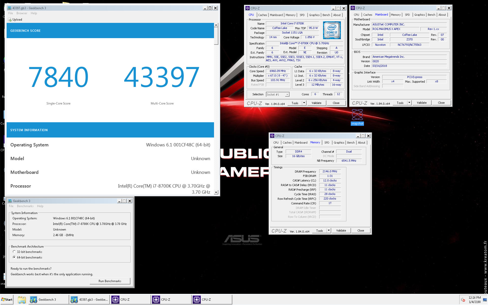Open File menu in Geekbench results window
The height and width of the screenshot is (305, 488).
click(10, 13)
